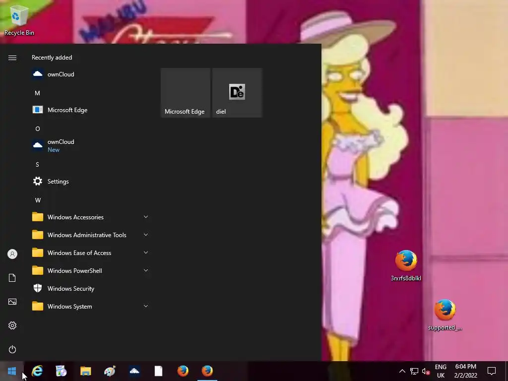Click the letter O group header
This screenshot has width=508, height=381.
(38, 129)
